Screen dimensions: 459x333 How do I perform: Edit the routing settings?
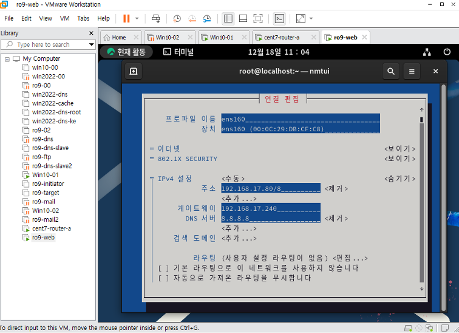click(350, 258)
